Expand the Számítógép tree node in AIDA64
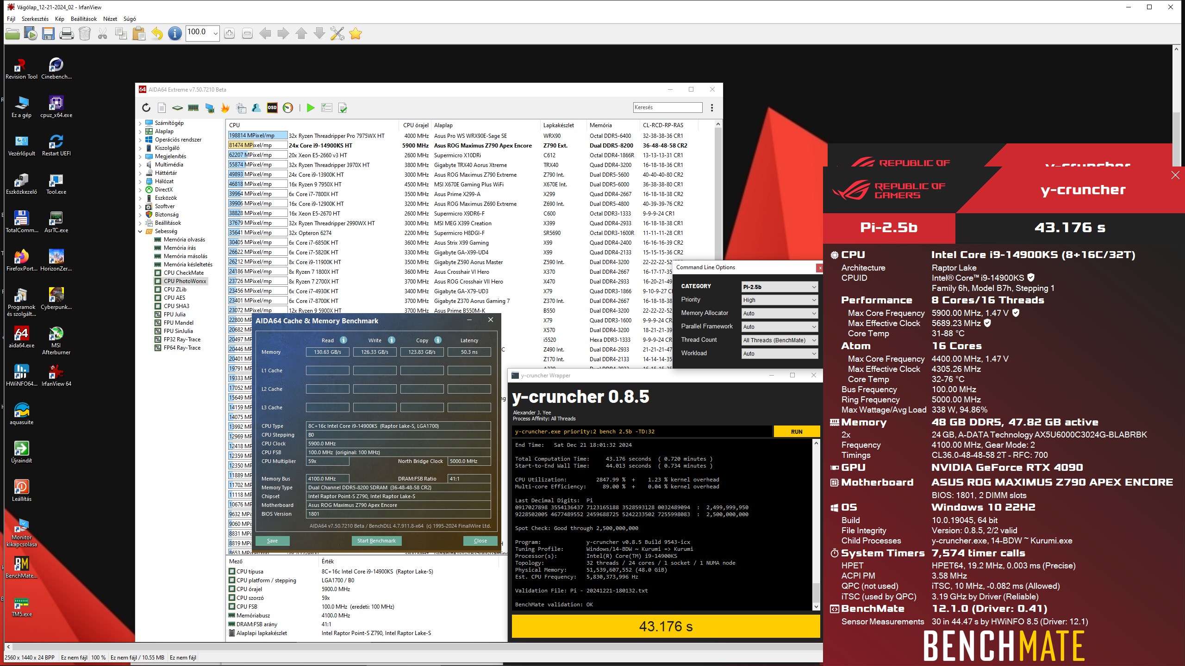The image size is (1185, 666). click(x=140, y=123)
